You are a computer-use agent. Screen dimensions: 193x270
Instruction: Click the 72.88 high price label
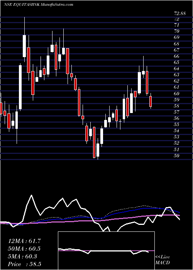(x=180, y=13)
